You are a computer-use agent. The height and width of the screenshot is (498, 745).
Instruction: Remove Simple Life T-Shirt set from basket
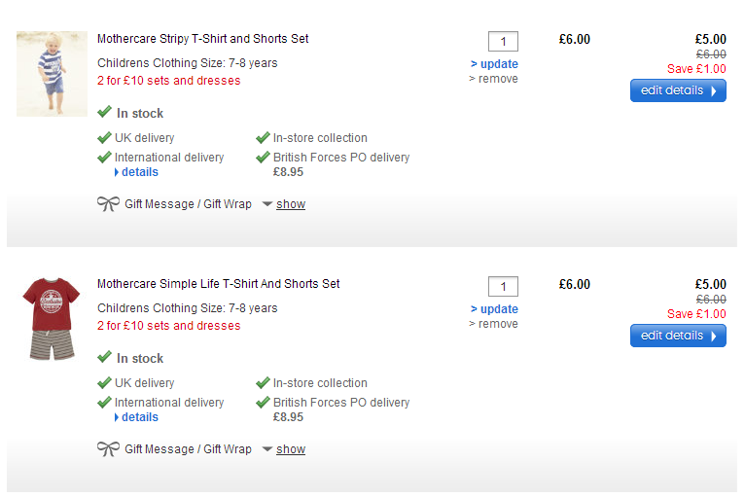pos(496,324)
